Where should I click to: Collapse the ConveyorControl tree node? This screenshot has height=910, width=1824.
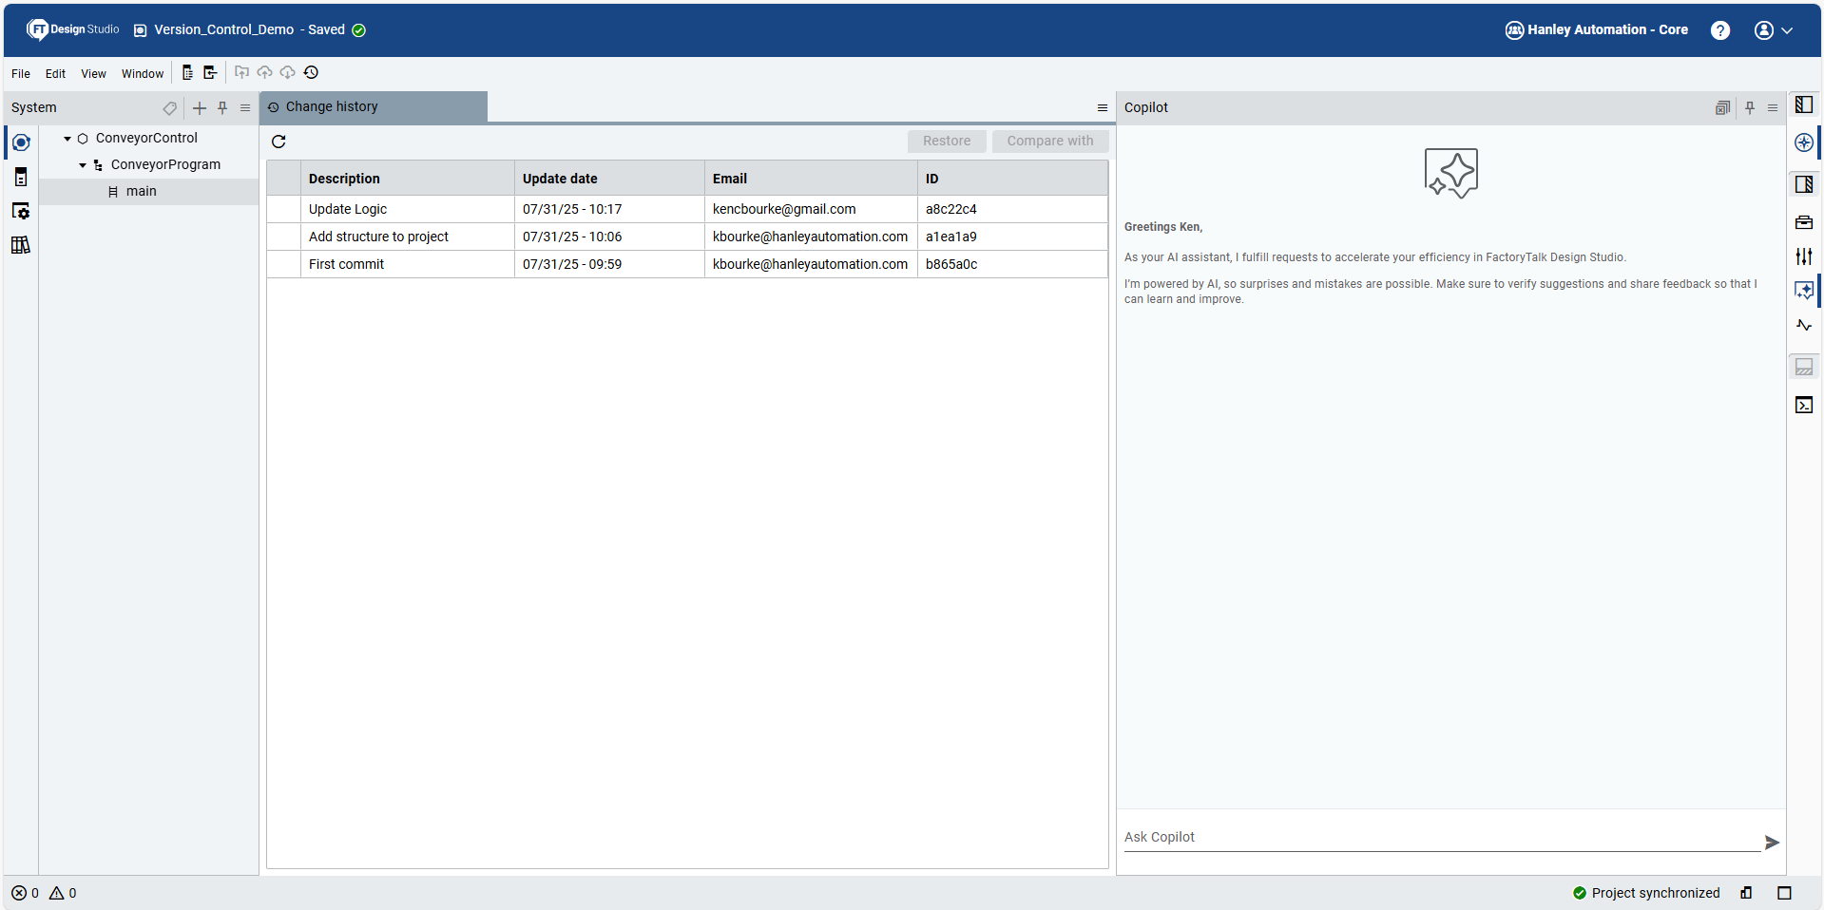pyautogui.click(x=67, y=139)
